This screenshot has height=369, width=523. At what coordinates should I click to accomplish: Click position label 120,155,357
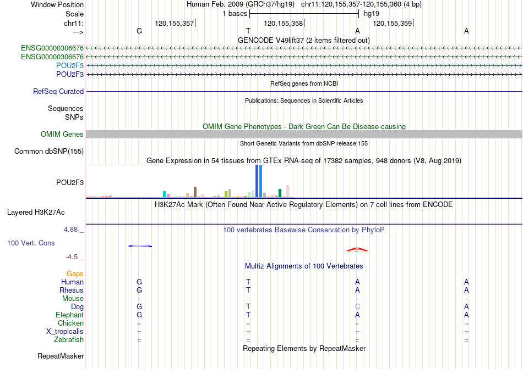click(174, 23)
